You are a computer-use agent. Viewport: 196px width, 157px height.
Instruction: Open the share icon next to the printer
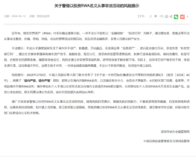171,16
